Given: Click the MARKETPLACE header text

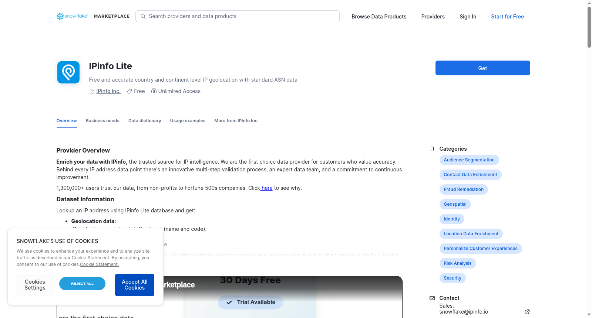Looking at the screenshot, I should click(x=112, y=16).
